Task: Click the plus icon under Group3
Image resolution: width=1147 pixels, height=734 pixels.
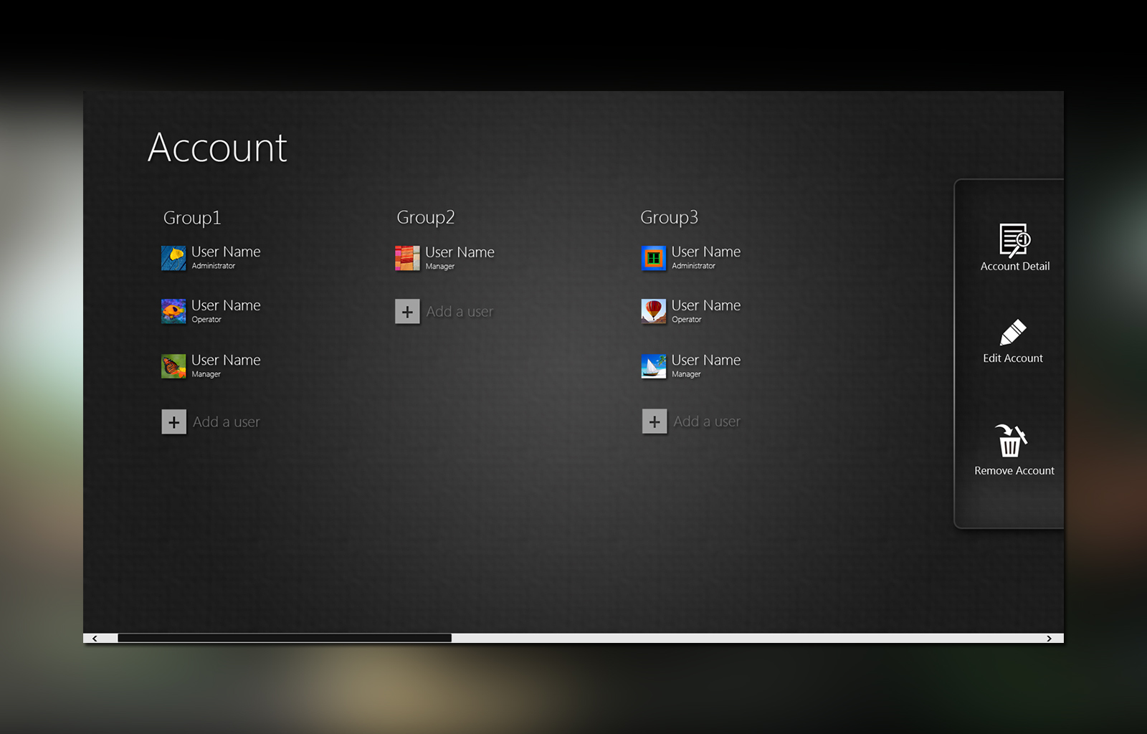Action: 654,422
